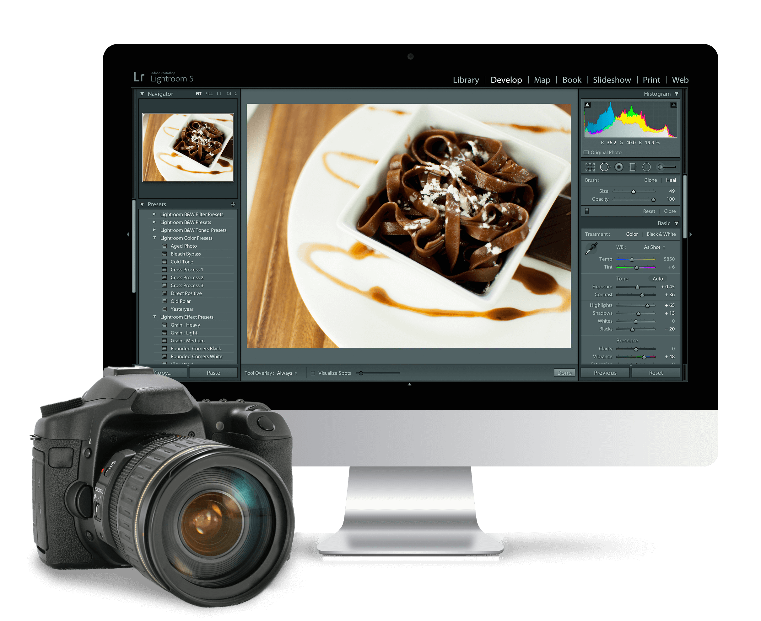
Task: Enable the Visualize Spots checkbox
Action: pos(313,373)
